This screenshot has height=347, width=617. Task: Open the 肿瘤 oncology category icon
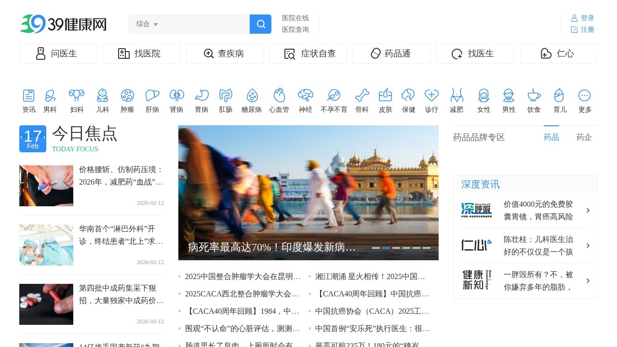click(127, 95)
